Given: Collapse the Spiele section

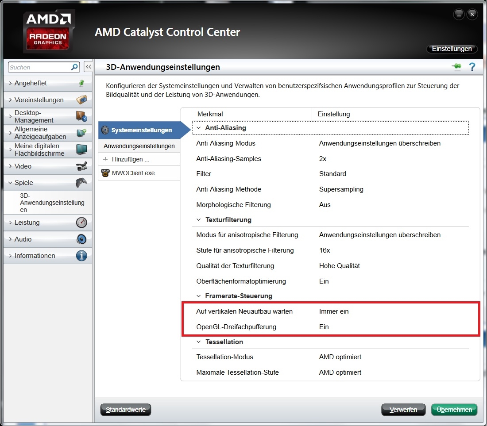Looking at the screenshot, I should pyautogui.click(x=10, y=182).
